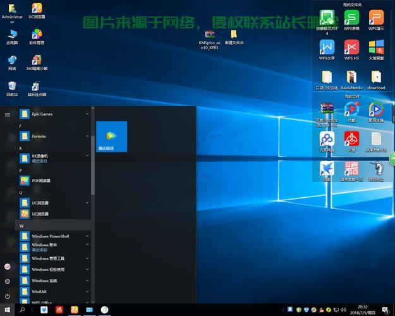Open the volume speaker tray icon

point(343,310)
